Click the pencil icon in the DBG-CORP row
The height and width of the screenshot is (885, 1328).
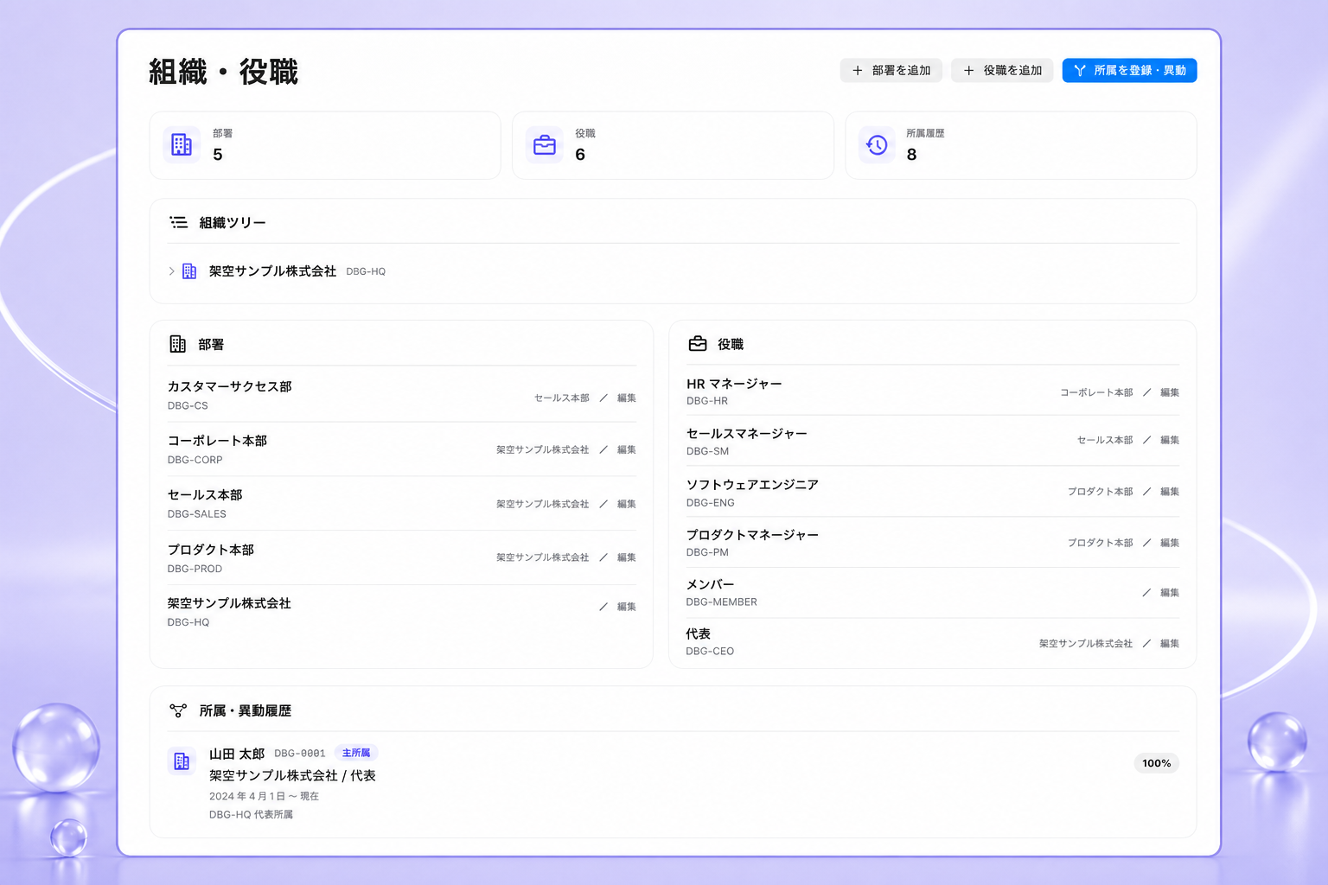point(603,449)
